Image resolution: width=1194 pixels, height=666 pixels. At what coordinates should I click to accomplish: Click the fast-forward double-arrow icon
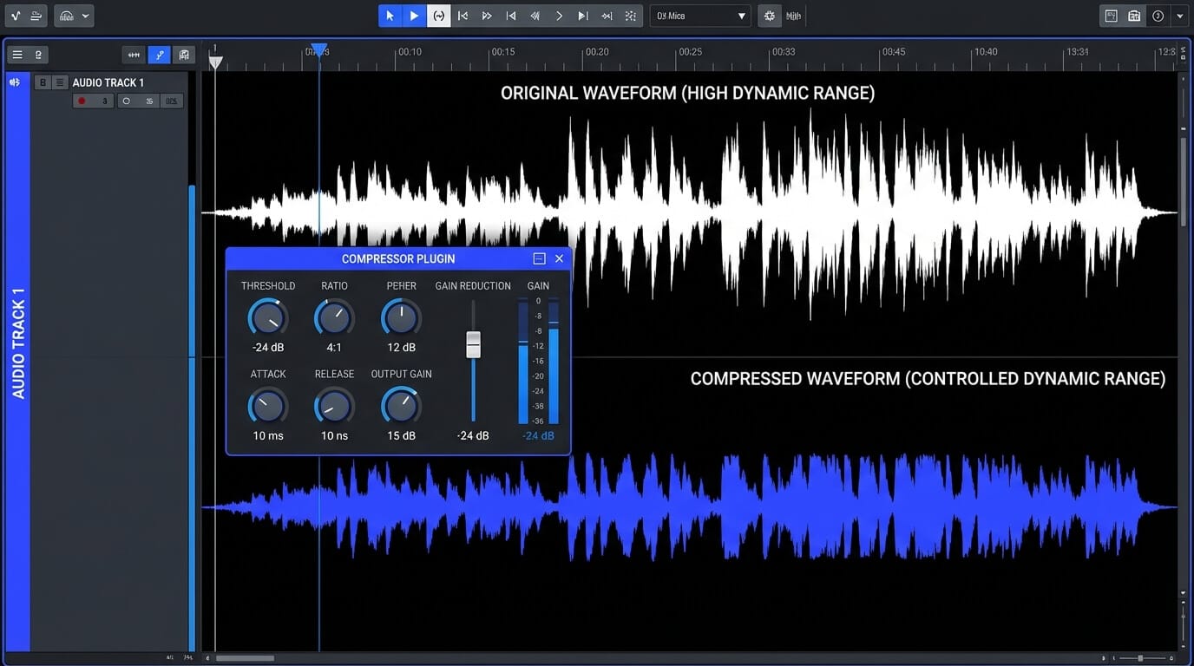coord(487,16)
